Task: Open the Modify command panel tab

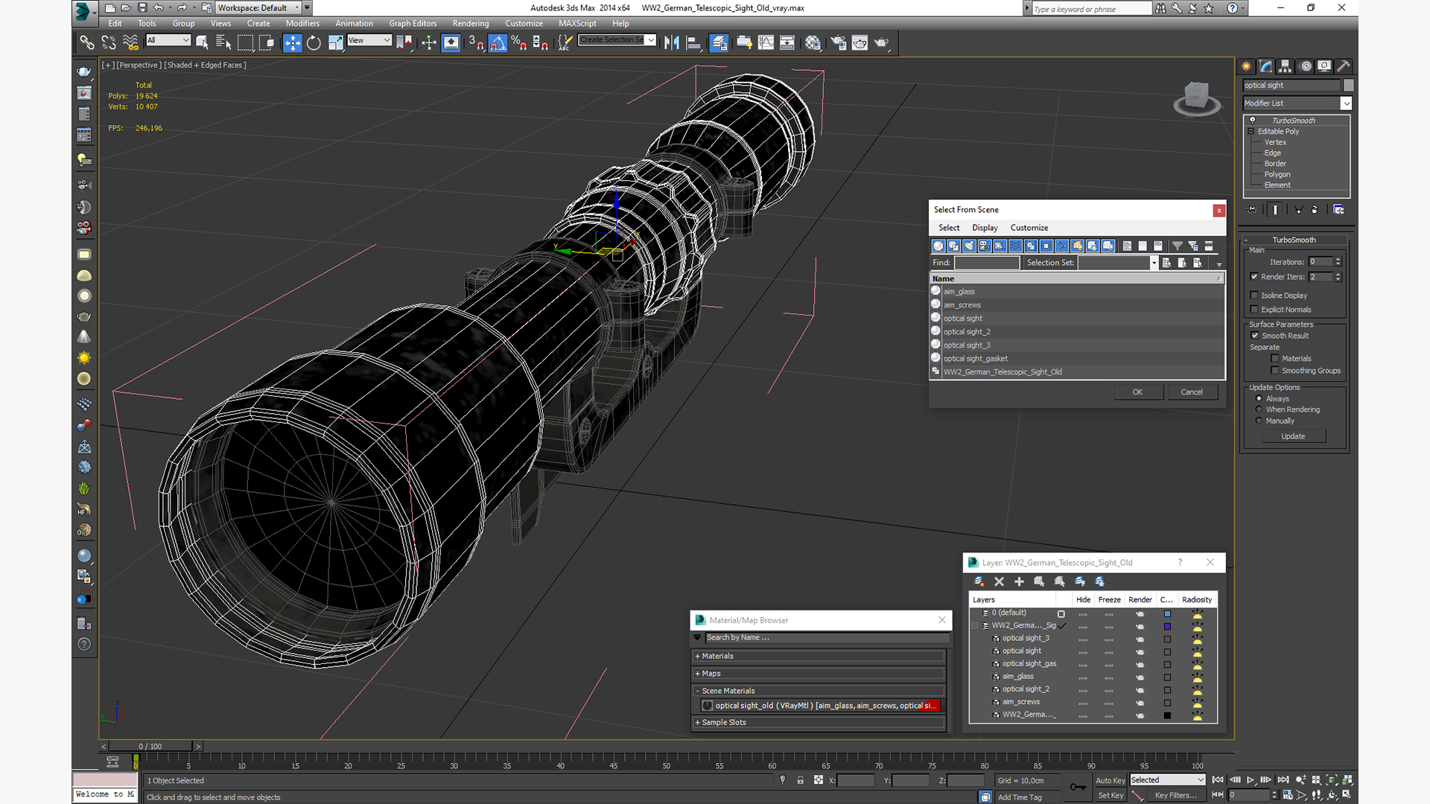Action: (x=1266, y=66)
